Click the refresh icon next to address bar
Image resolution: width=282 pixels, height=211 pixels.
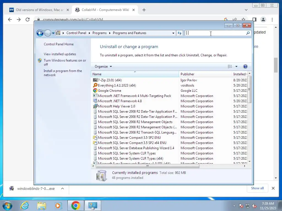pyautogui.click(x=180, y=33)
